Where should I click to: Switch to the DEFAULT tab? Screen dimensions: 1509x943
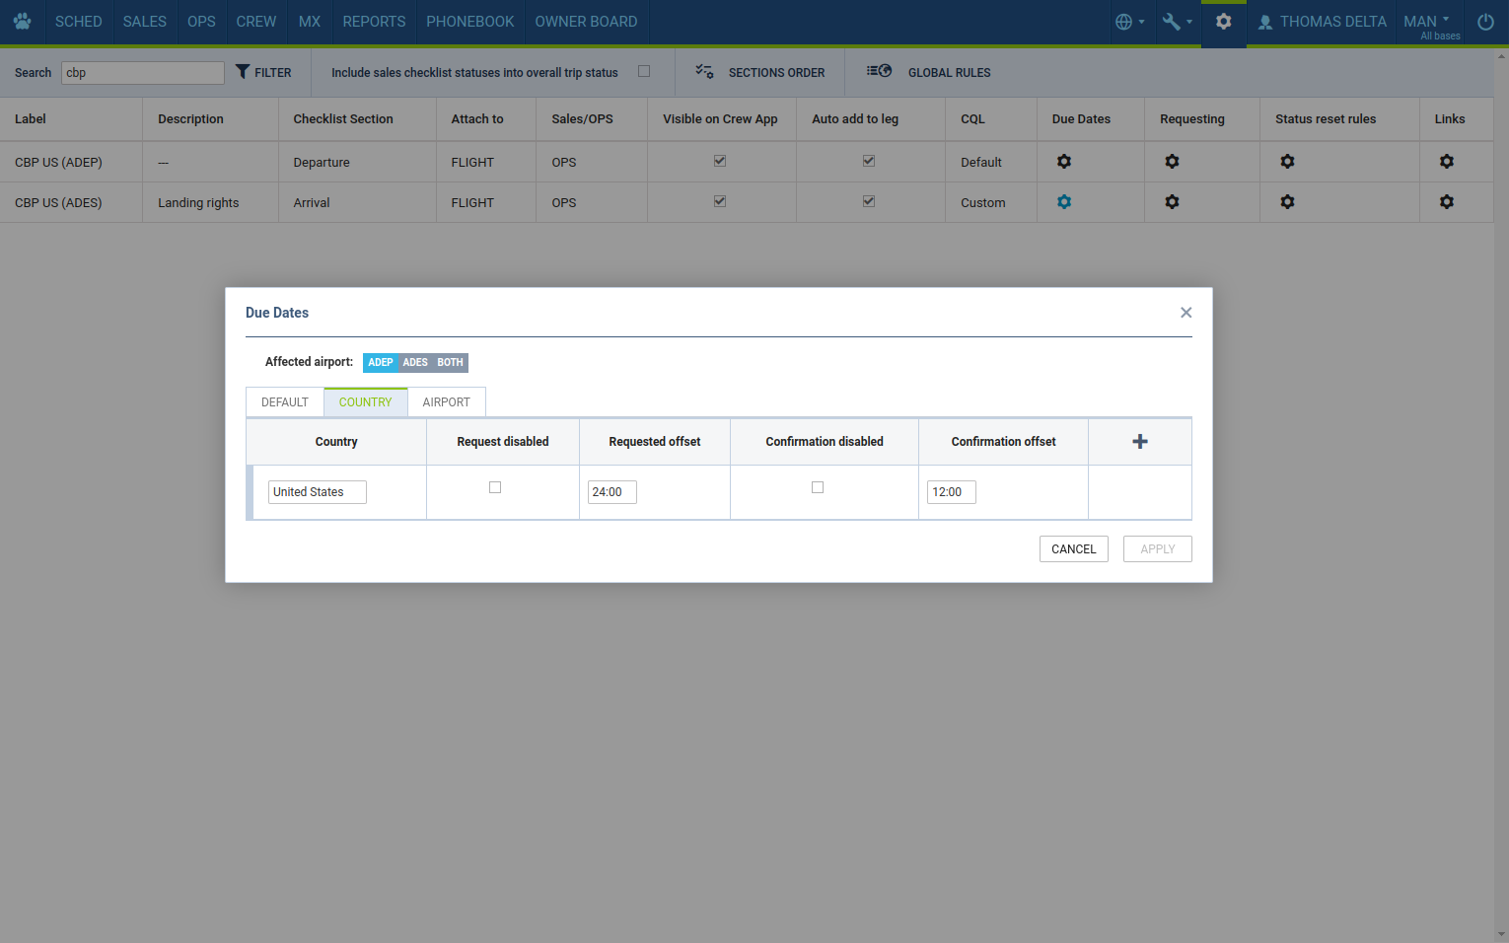(x=285, y=402)
